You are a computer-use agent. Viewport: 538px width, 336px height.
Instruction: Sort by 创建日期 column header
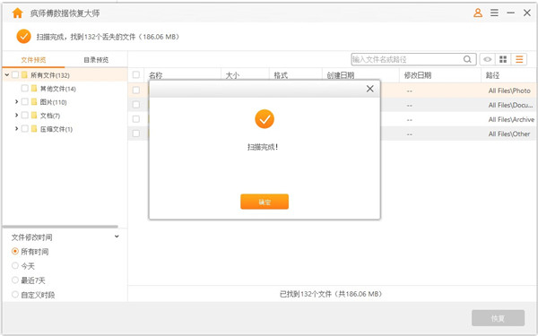click(341, 75)
